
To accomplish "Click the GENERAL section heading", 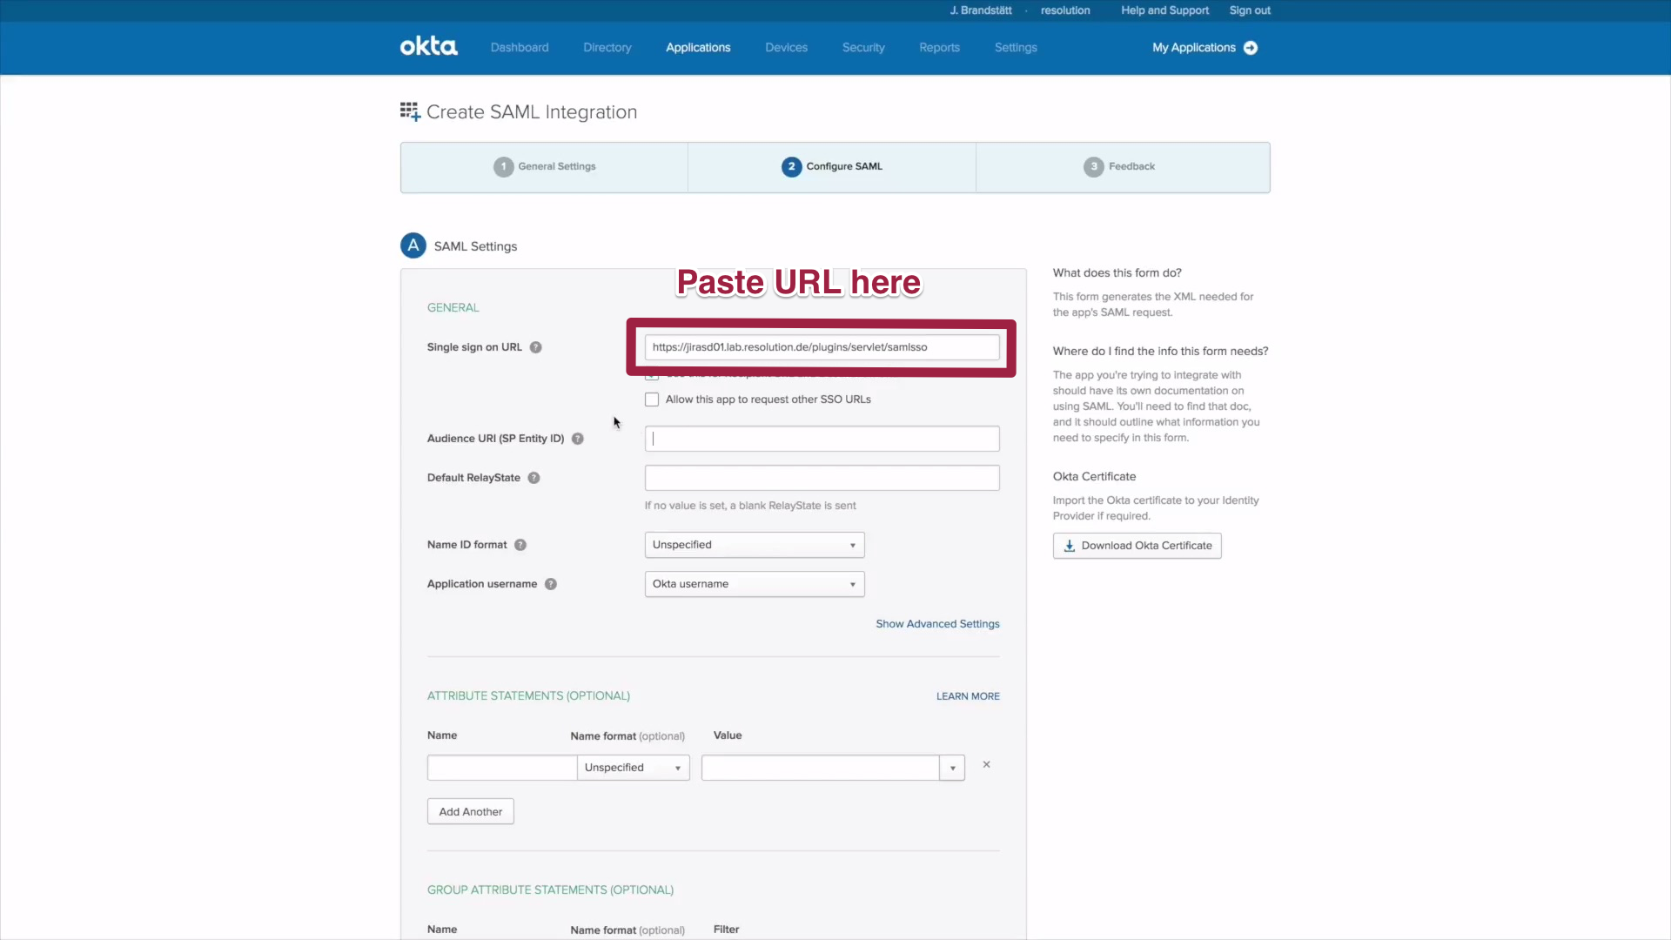I will (x=453, y=308).
